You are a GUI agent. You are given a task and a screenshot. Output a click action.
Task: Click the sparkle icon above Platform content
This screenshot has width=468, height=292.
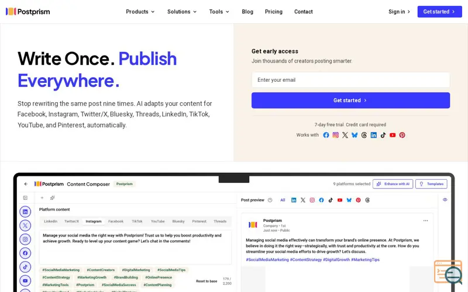[x=53, y=198]
